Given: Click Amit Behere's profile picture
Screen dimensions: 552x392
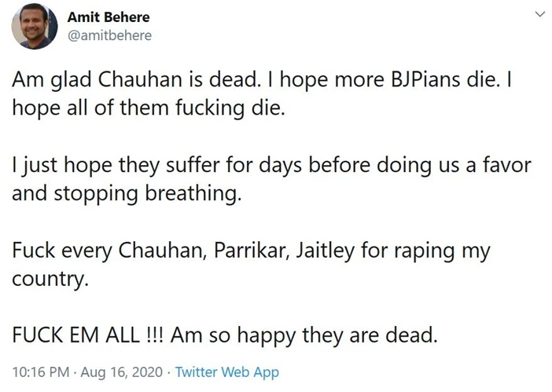Looking at the screenshot, I should (x=34, y=26).
